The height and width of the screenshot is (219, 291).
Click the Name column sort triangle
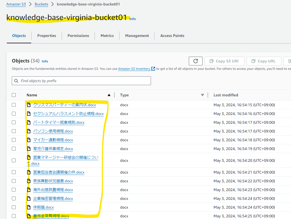109,95
